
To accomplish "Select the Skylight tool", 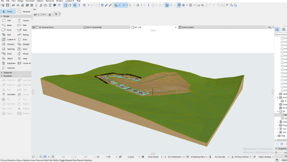I will pos(24,44).
